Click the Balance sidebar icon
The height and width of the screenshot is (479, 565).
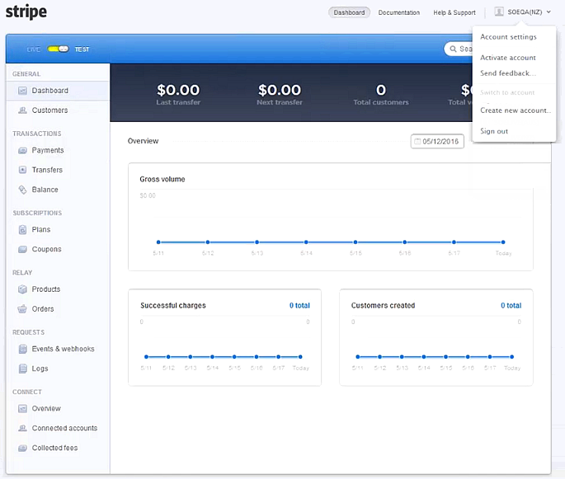point(22,190)
